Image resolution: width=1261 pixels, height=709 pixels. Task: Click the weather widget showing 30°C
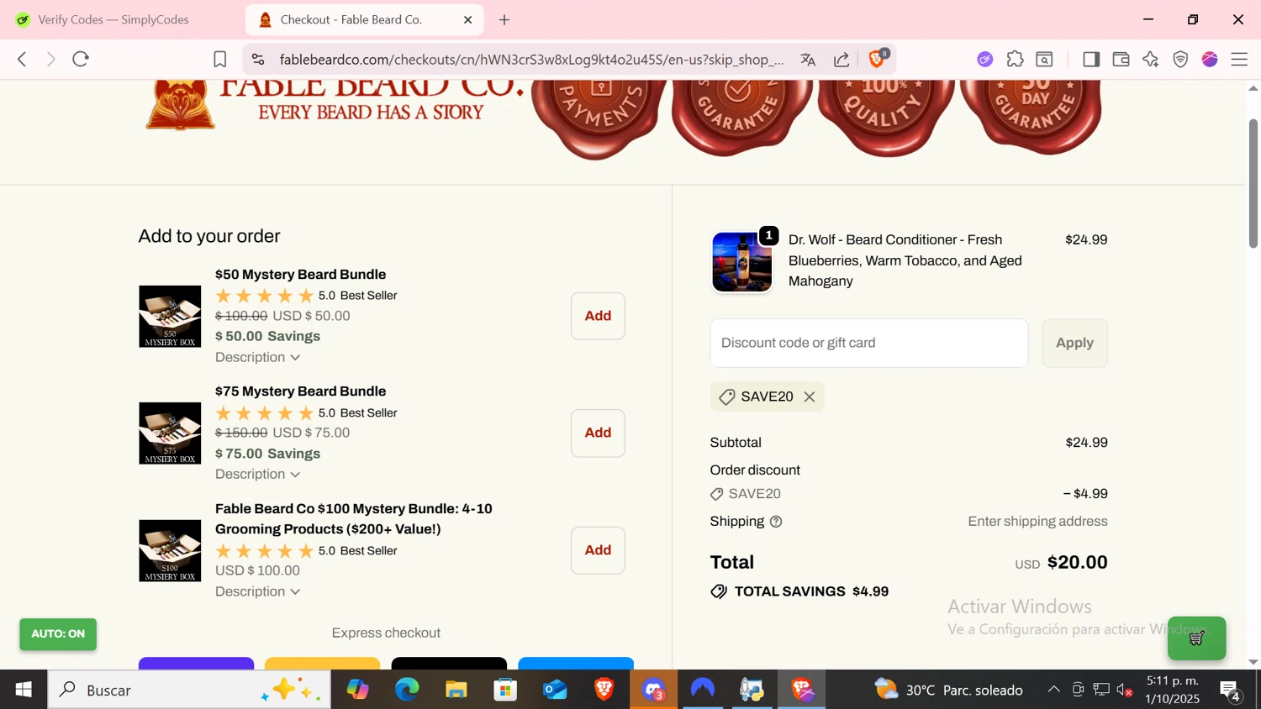(948, 690)
